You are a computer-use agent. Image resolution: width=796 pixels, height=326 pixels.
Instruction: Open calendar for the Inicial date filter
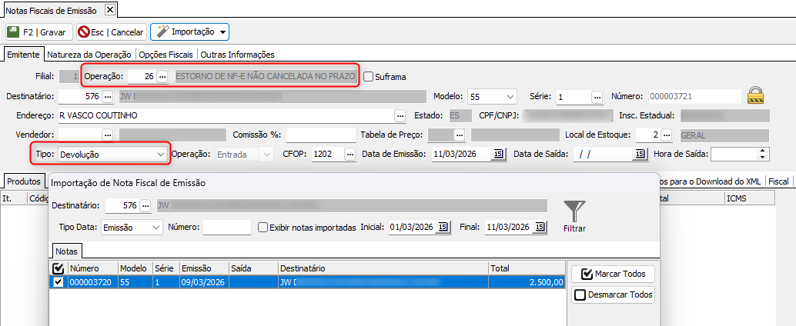click(x=444, y=228)
